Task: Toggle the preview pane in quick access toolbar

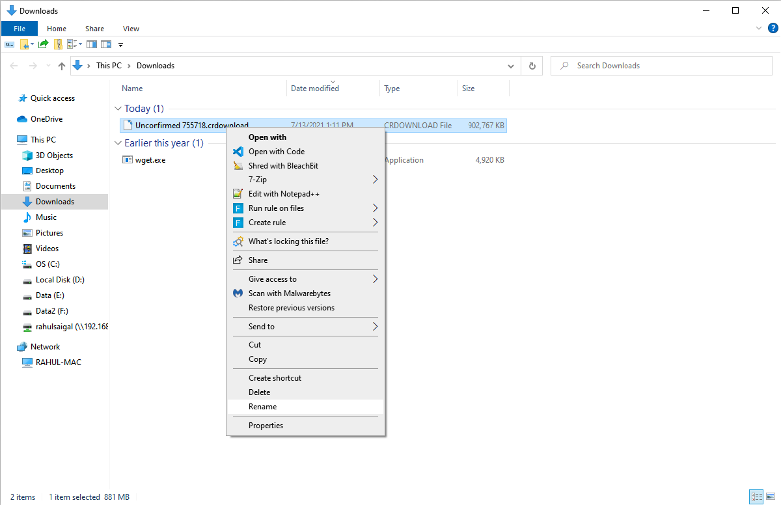Action: 91,44
